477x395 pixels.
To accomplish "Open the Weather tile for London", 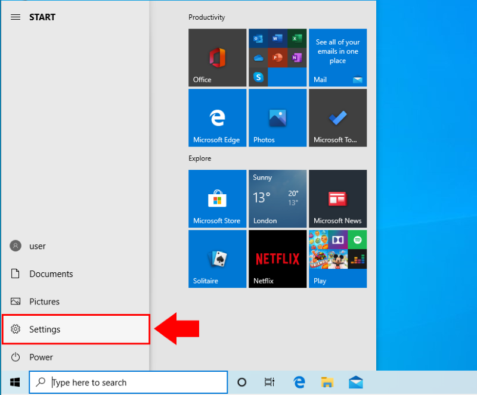I will point(277,198).
